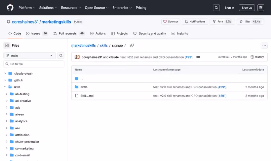The height and width of the screenshot is (161, 271).
Task: Open the three-dot more options menu
Action: pos(264,45)
